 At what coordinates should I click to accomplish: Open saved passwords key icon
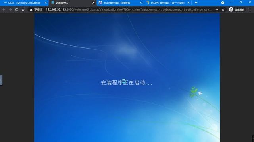[217, 9]
